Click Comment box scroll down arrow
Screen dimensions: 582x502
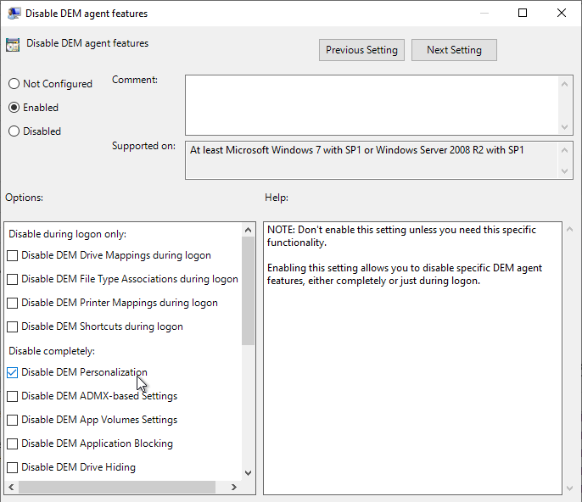(x=564, y=127)
